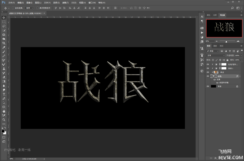Open the 窗口(W) menu
Image resolution: width=244 pixels, height=161 pixels.
coord(92,3)
